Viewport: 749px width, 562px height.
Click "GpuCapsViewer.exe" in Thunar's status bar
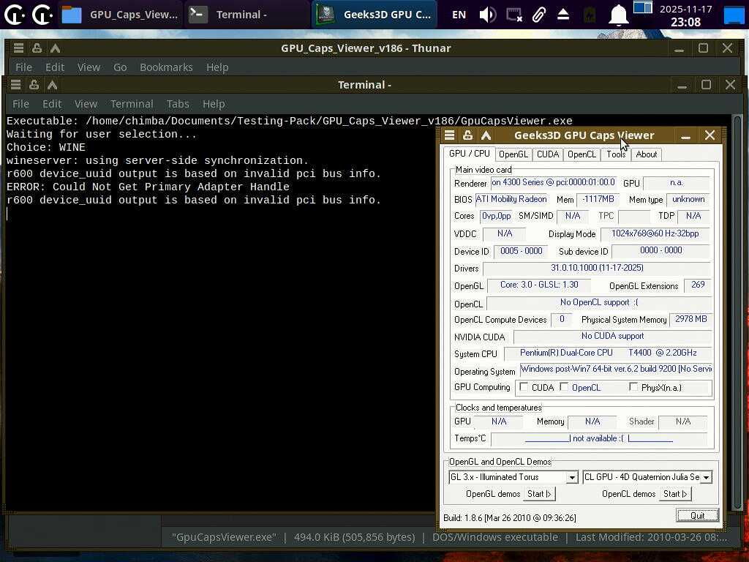pyautogui.click(x=224, y=537)
